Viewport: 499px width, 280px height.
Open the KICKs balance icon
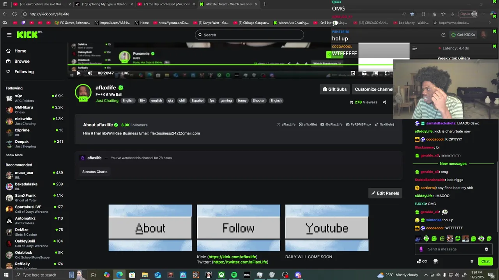(x=422, y=261)
